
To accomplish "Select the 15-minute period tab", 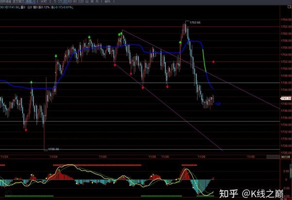I will [x=60, y=1].
